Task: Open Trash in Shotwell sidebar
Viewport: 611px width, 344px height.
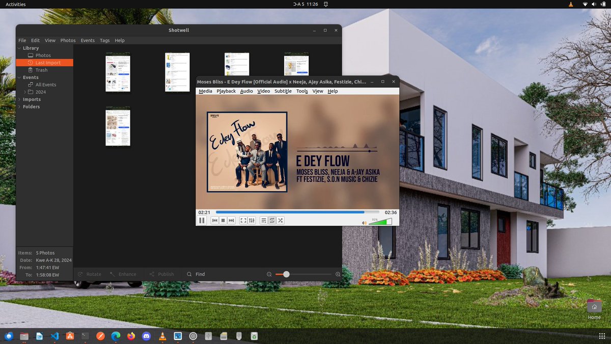Action: click(44, 70)
